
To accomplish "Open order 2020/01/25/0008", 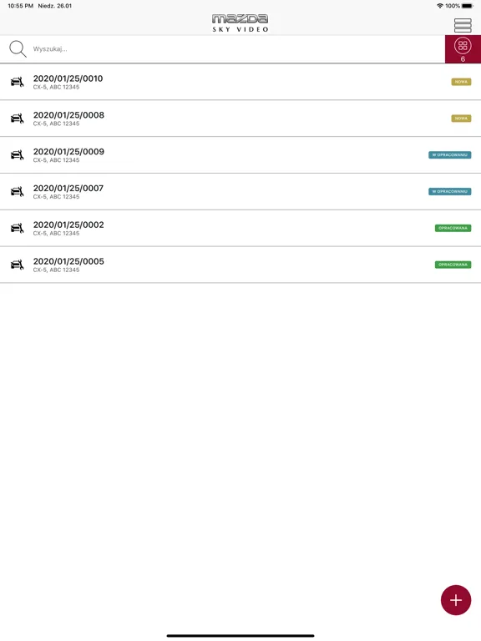I will click(240, 119).
